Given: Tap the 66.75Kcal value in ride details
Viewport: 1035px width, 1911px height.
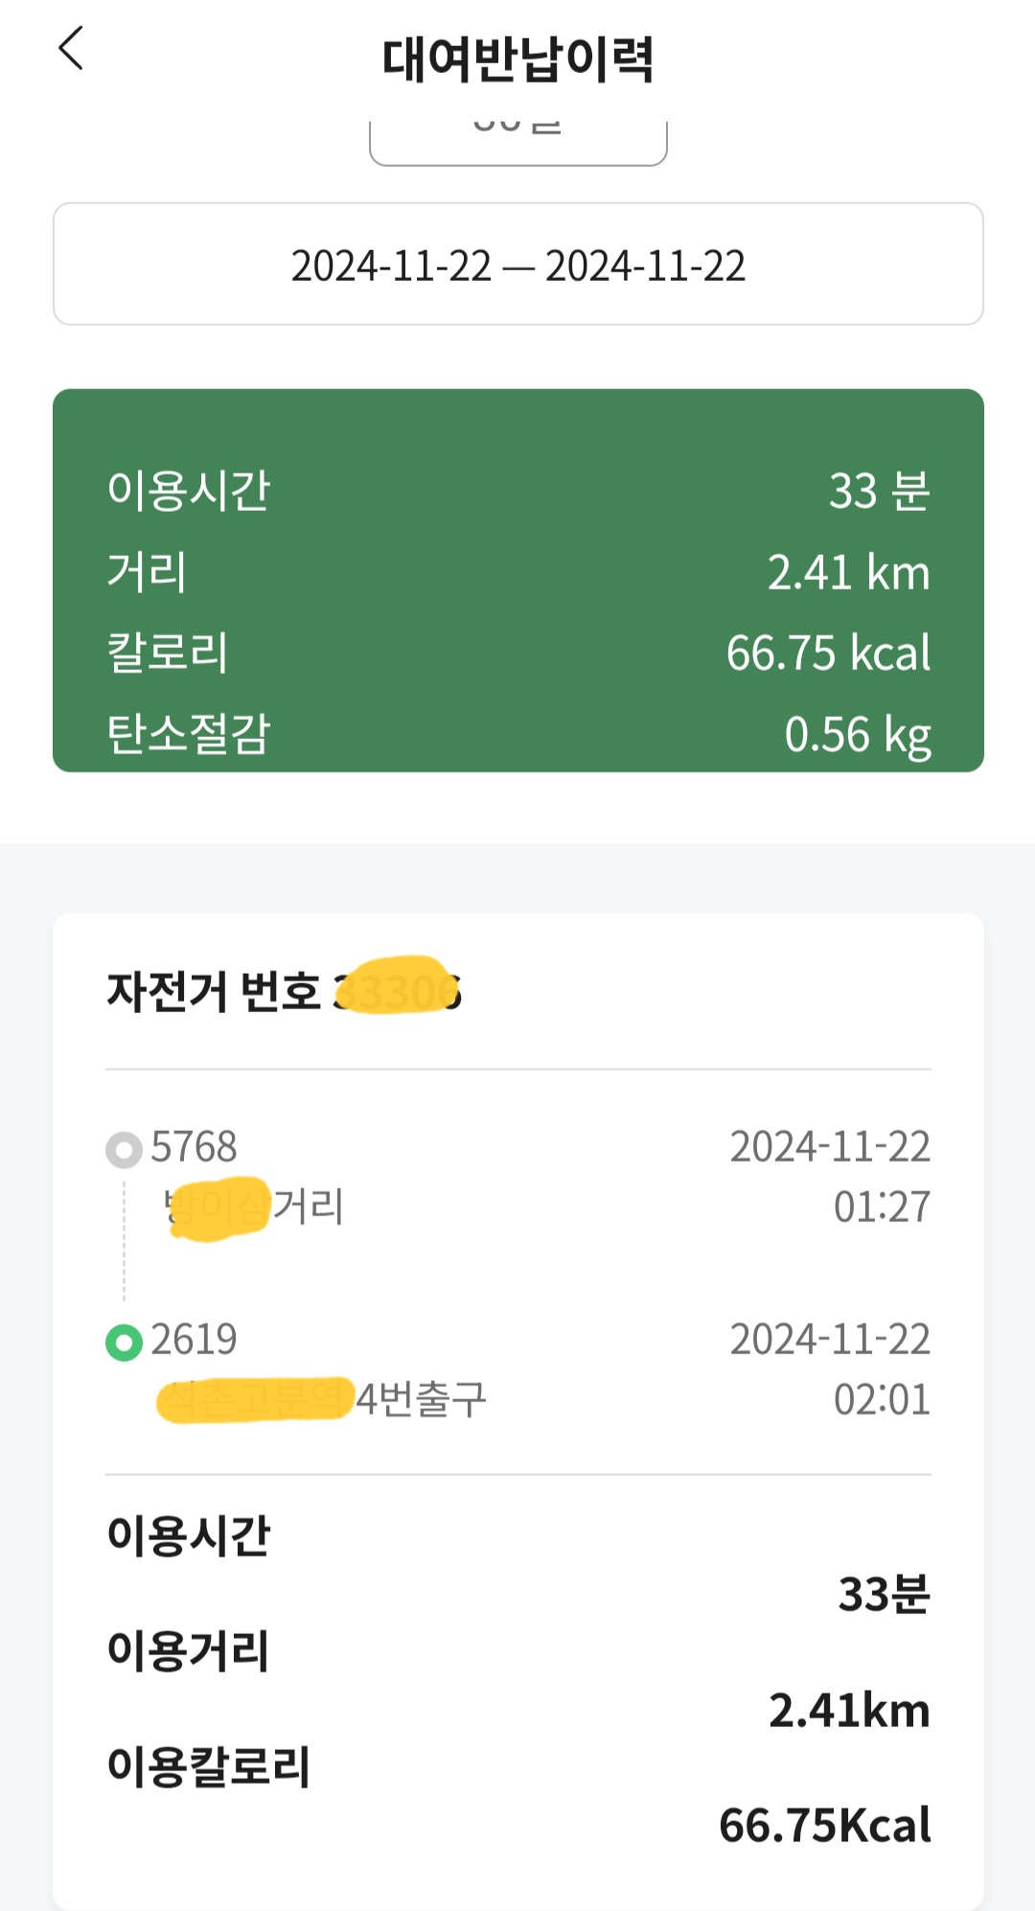Looking at the screenshot, I should coord(824,1825).
